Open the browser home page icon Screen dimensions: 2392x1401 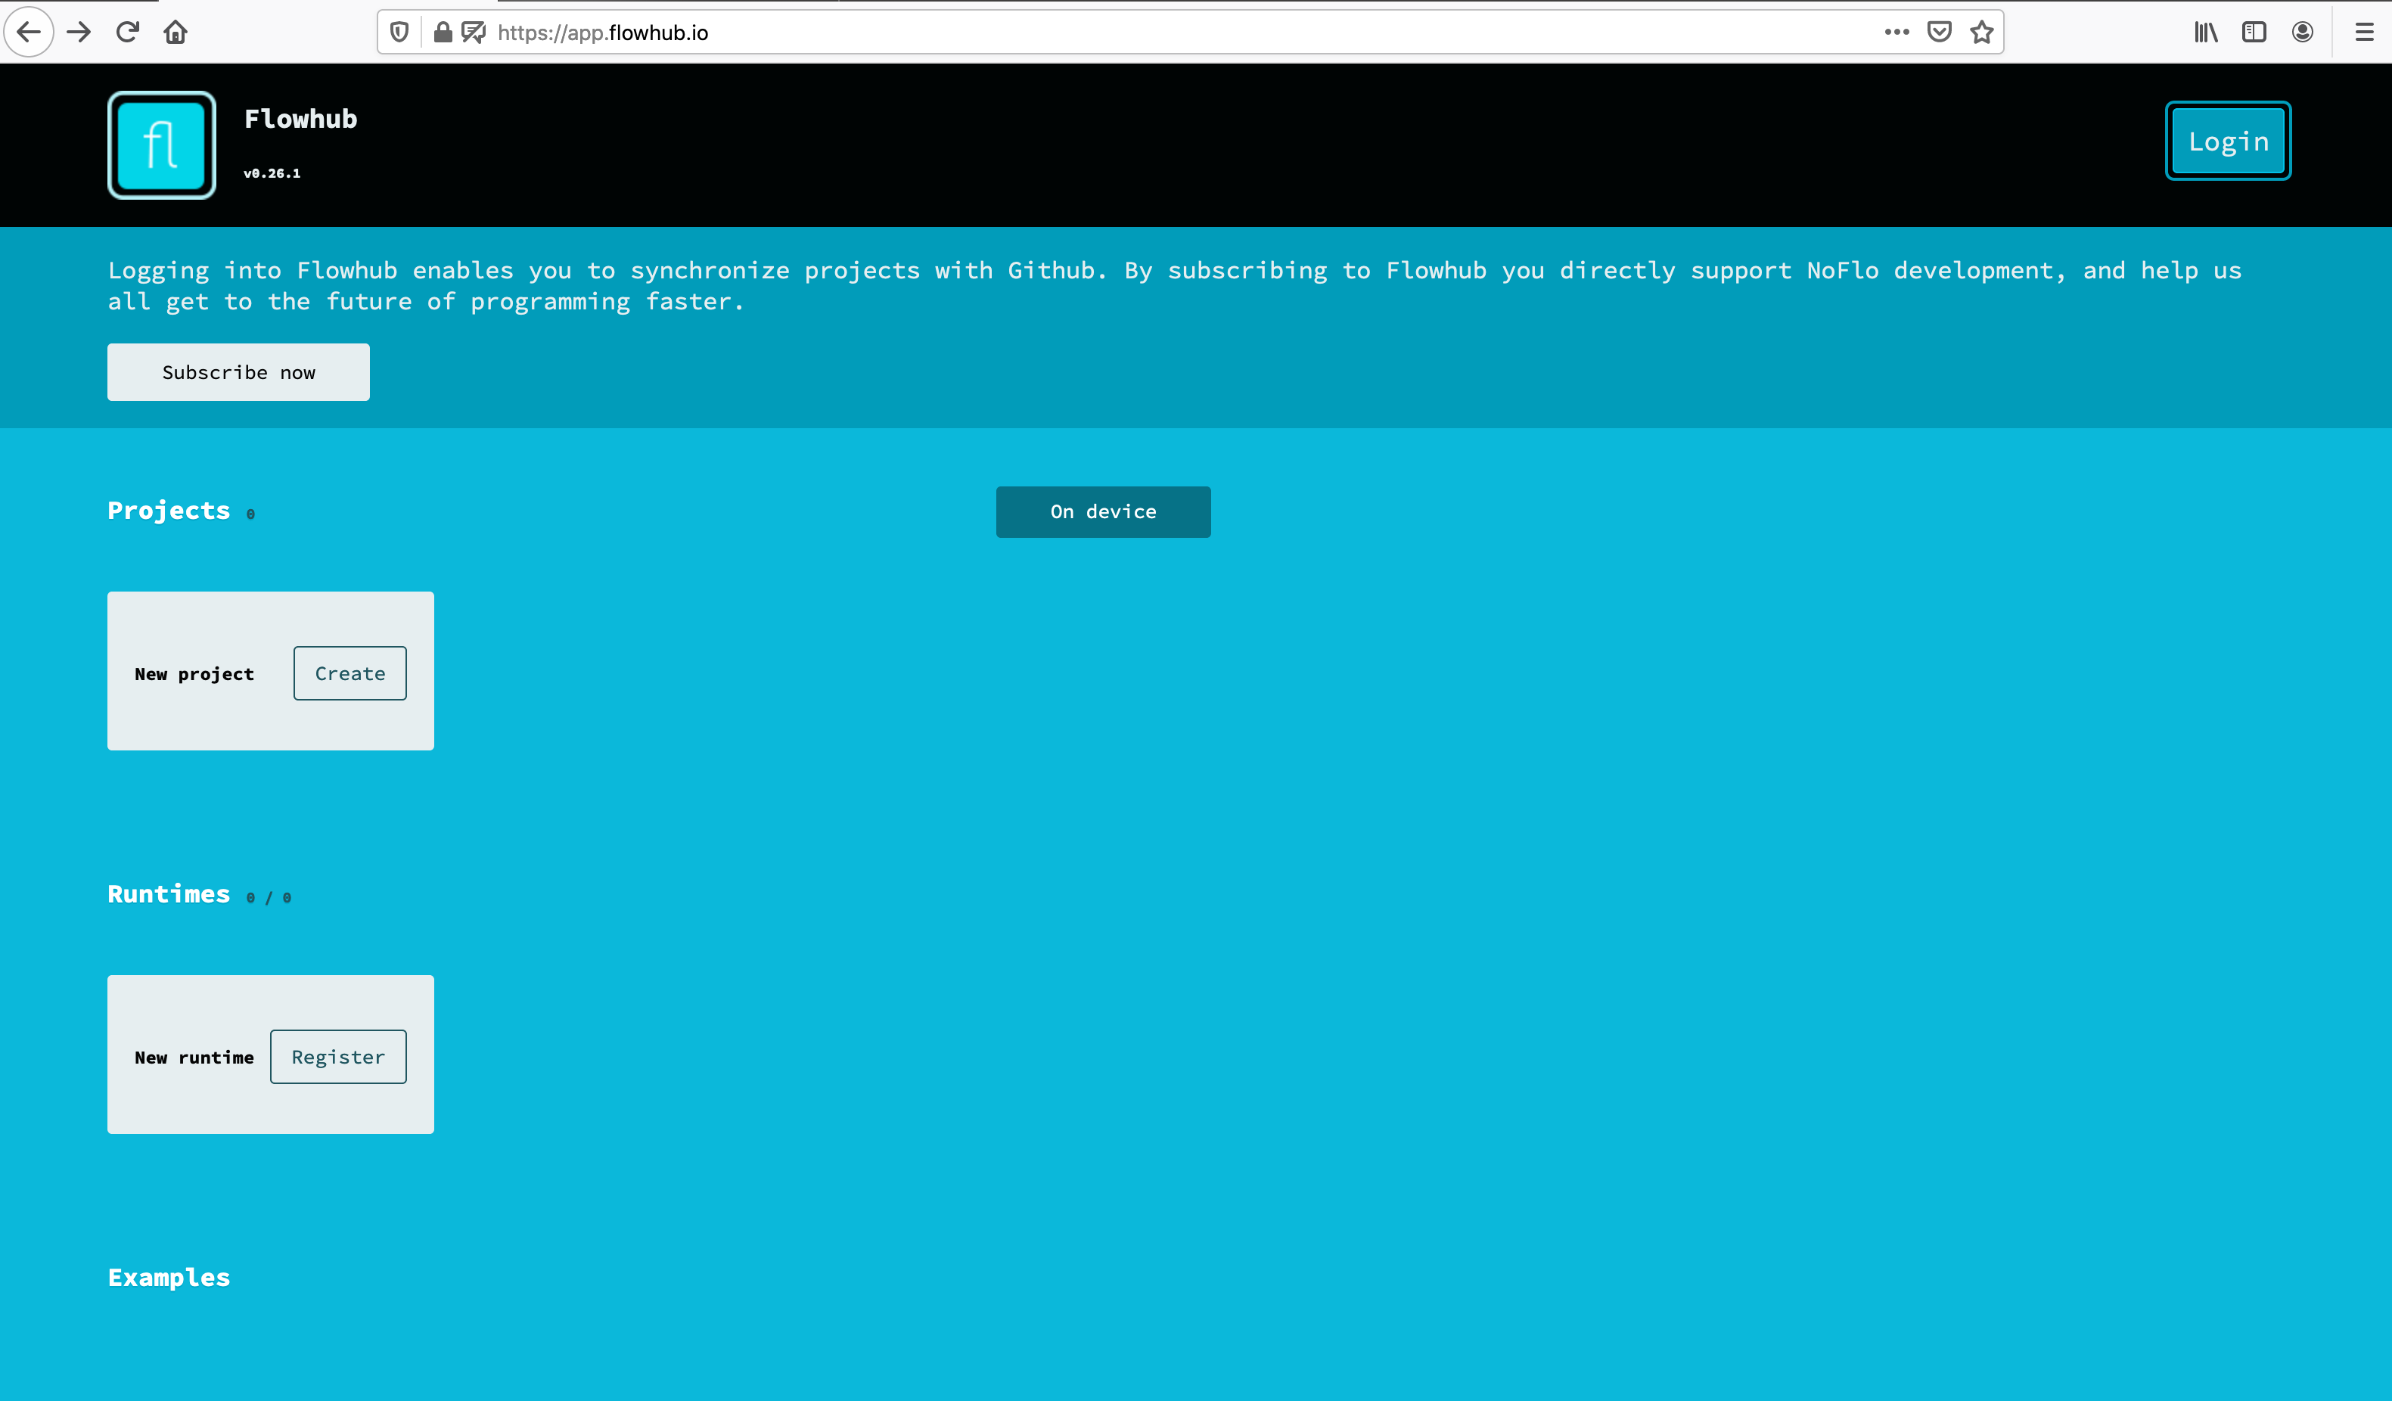176,33
